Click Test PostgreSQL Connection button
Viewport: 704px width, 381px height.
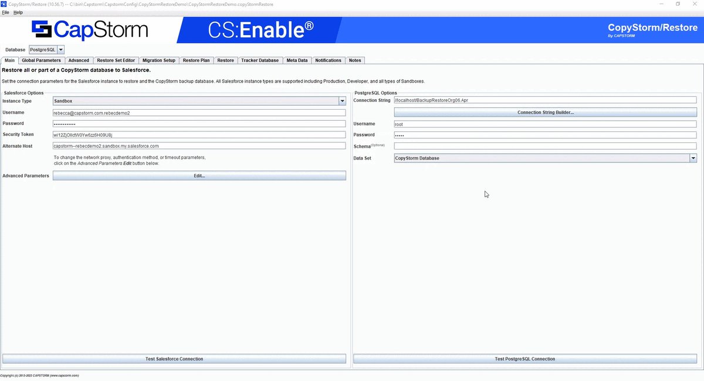click(x=525, y=359)
